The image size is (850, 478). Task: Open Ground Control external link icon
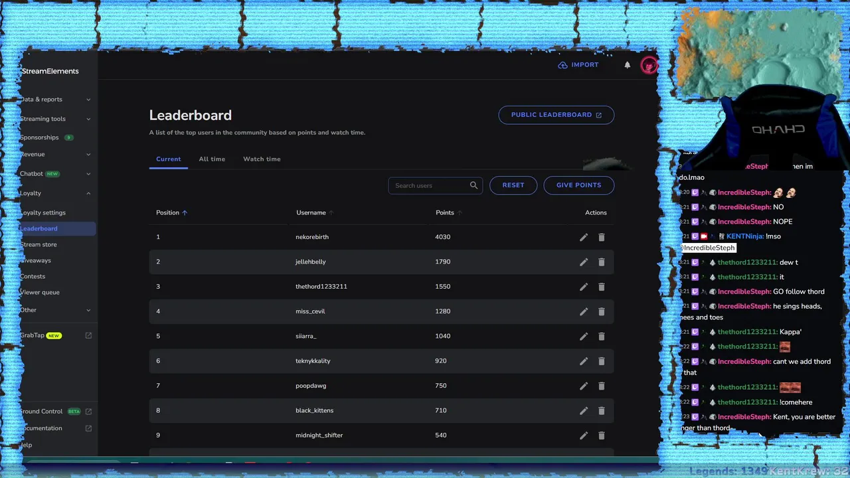(x=88, y=412)
